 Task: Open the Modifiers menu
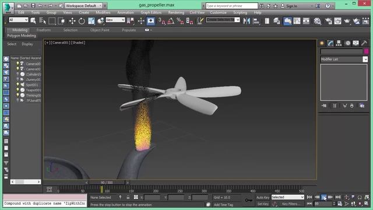(x=103, y=12)
